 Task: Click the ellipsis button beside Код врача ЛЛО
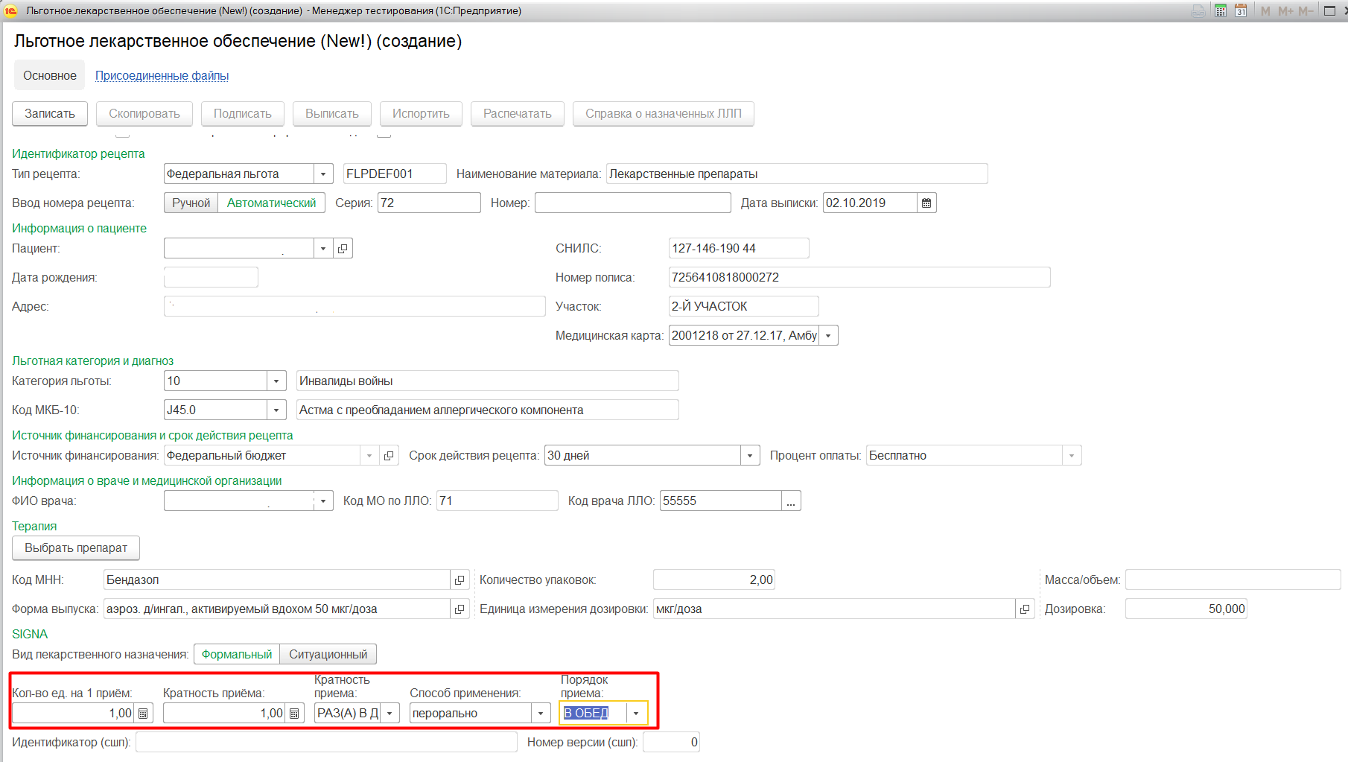pyautogui.click(x=791, y=501)
